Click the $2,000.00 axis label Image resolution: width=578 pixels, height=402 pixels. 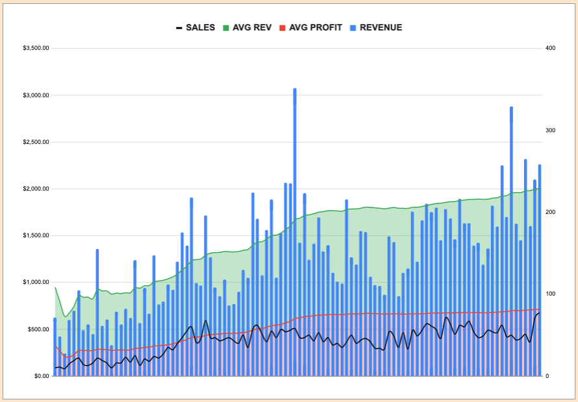(36, 189)
